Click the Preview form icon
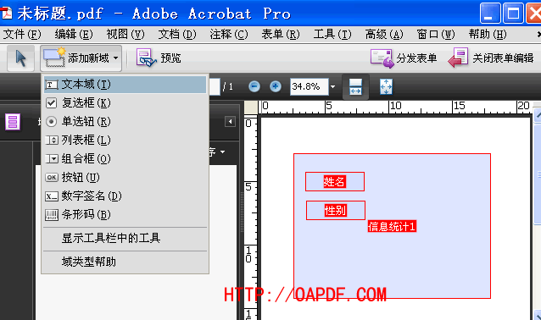 (x=147, y=58)
